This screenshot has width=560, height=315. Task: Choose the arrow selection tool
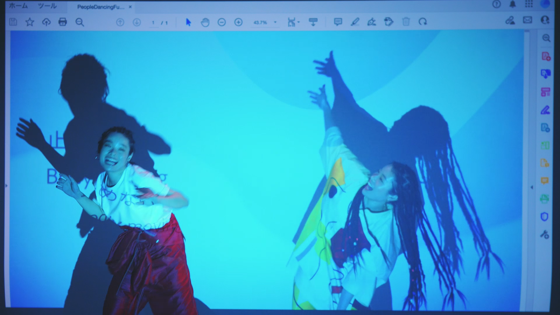[x=188, y=22]
